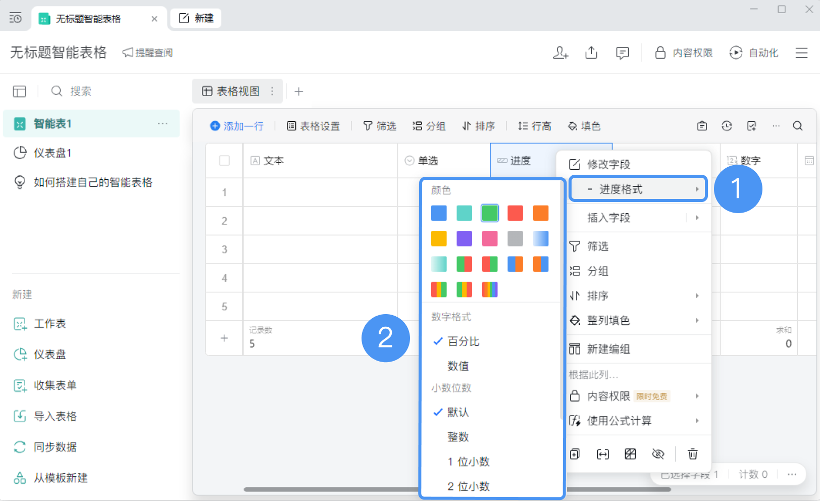Pick the blue color swatch
Viewport: 820px width, 501px height.
439,213
